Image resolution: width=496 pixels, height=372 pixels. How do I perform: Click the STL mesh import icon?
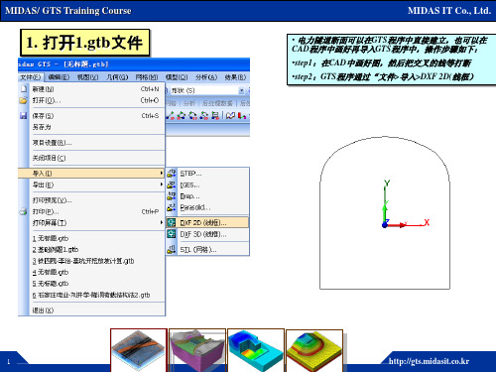point(172,249)
